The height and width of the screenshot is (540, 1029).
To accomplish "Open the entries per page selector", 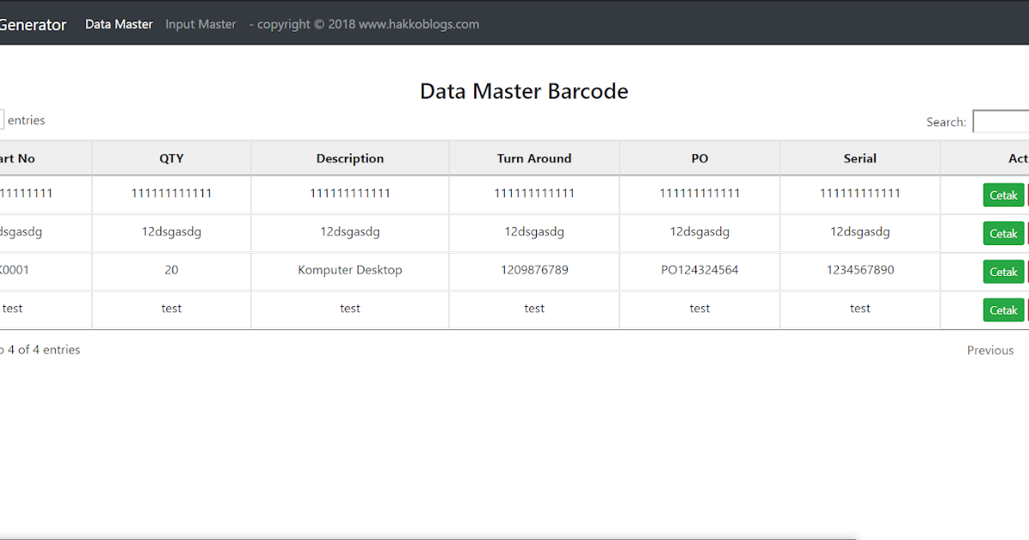I will coord(3,120).
